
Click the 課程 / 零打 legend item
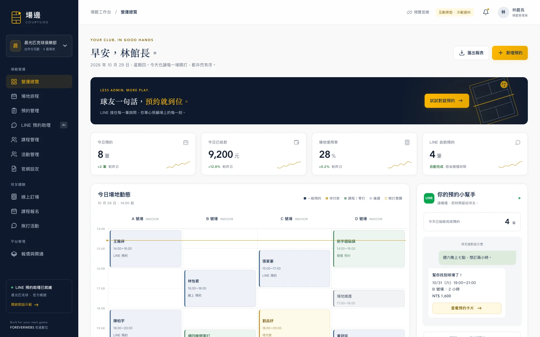pyautogui.click(x=355, y=198)
